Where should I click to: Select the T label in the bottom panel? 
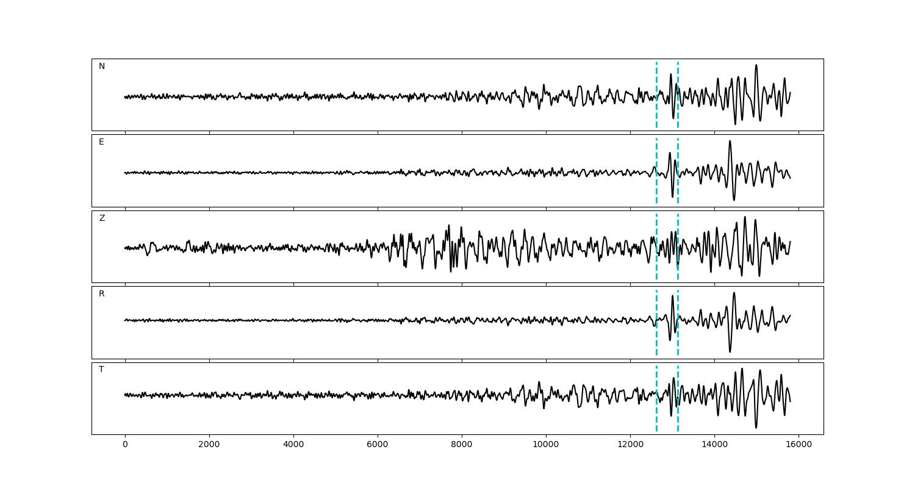tap(101, 370)
